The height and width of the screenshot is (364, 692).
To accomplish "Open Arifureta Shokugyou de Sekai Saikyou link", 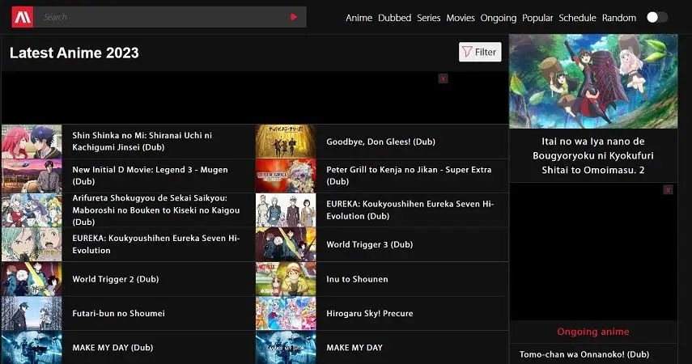I will (x=155, y=210).
